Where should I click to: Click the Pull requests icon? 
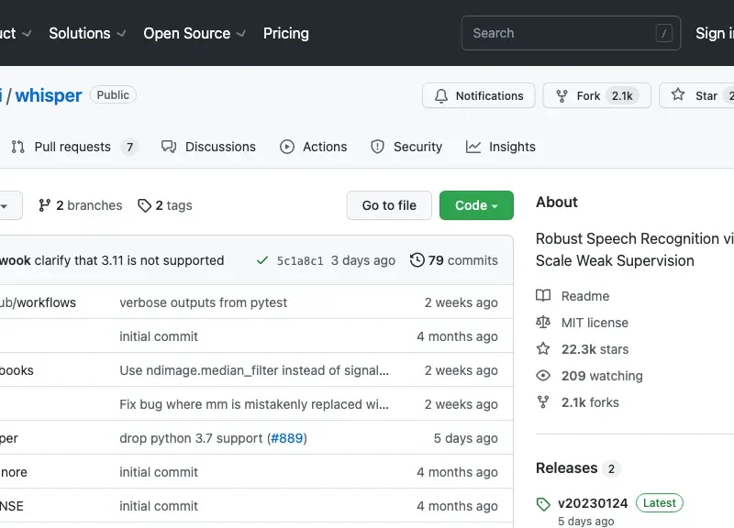click(x=17, y=147)
